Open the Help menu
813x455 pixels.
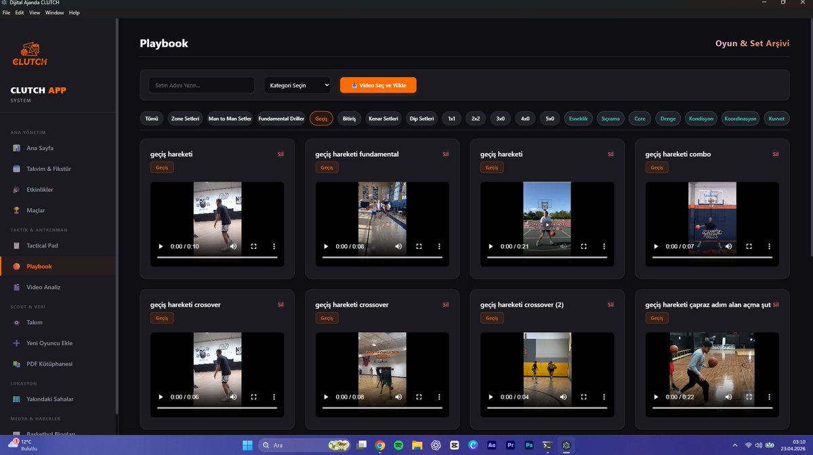[74, 12]
